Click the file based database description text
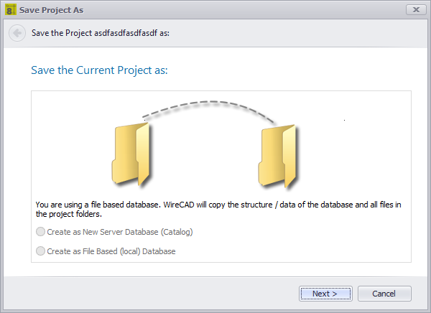 [x=218, y=209]
